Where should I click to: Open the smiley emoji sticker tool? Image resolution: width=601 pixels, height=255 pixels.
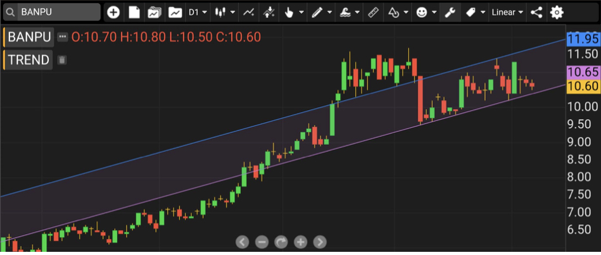(422, 12)
